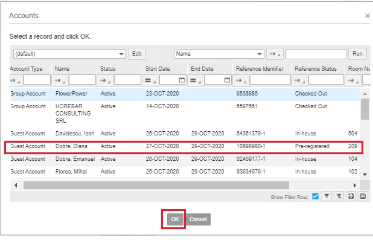Close the Accounts dialog with X
This screenshot has height=240, width=373.
368,16
